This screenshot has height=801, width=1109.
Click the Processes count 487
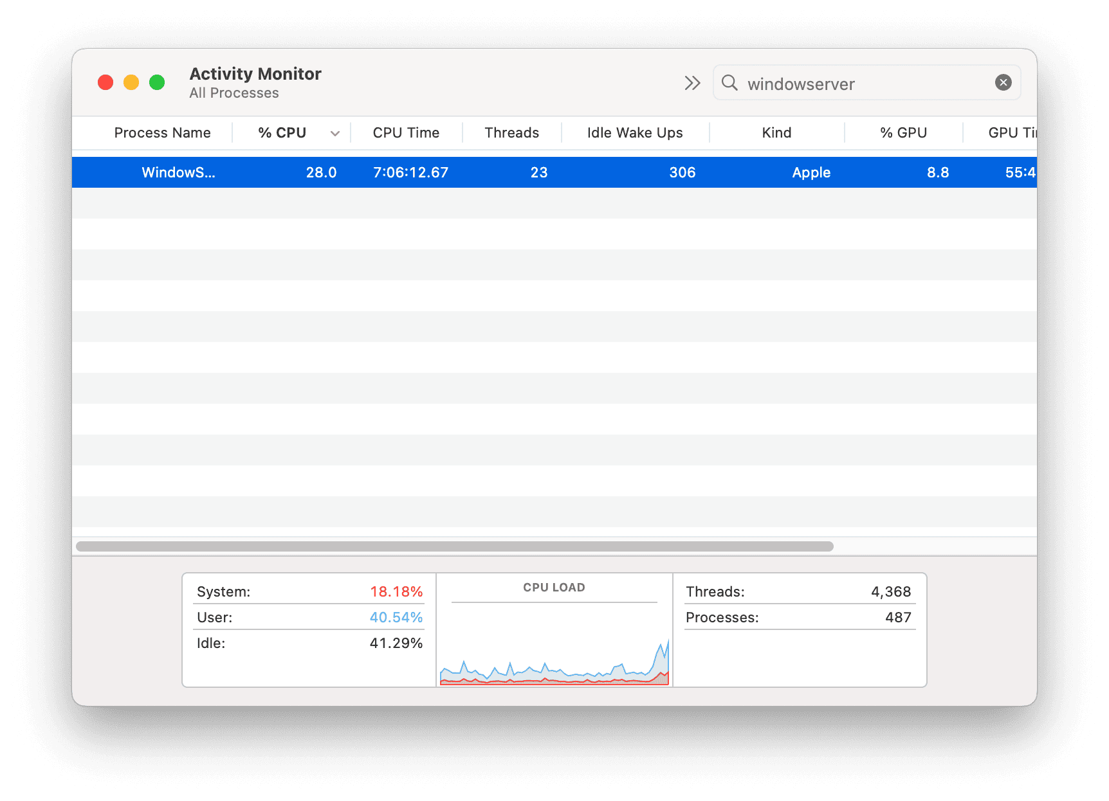pyautogui.click(x=898, y=617)
